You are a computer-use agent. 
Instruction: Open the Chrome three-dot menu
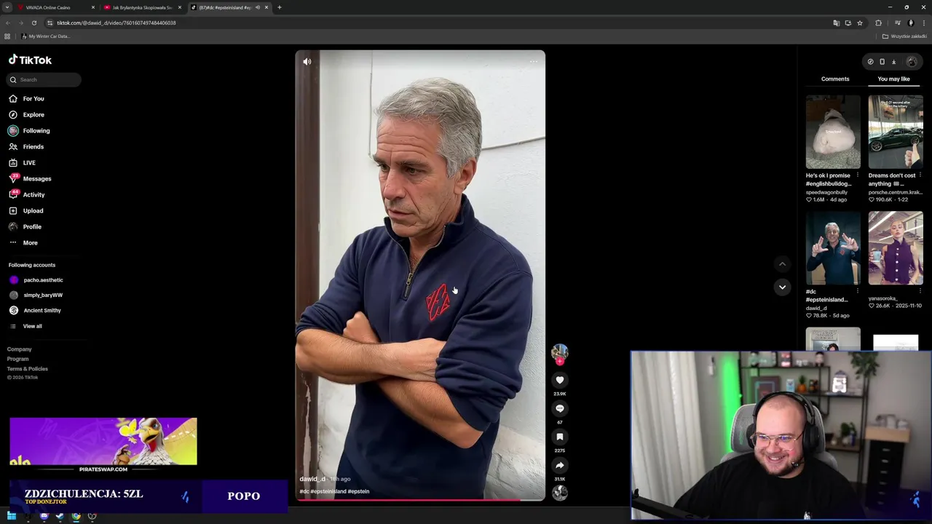tap(924, 23)
